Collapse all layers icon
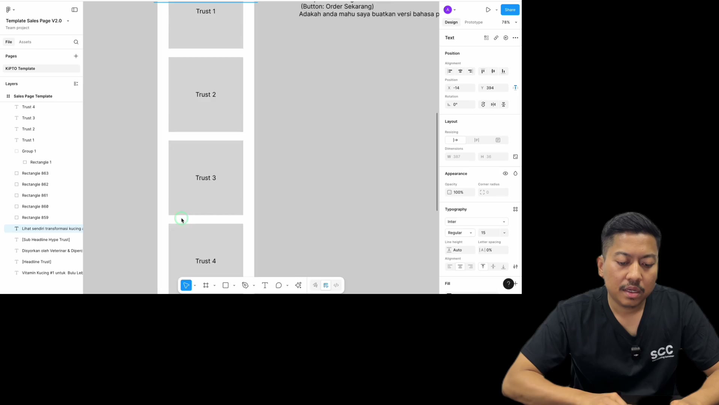 [x=76, y=84]
